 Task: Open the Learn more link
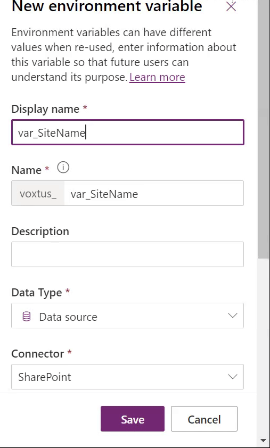click(157, 77)
